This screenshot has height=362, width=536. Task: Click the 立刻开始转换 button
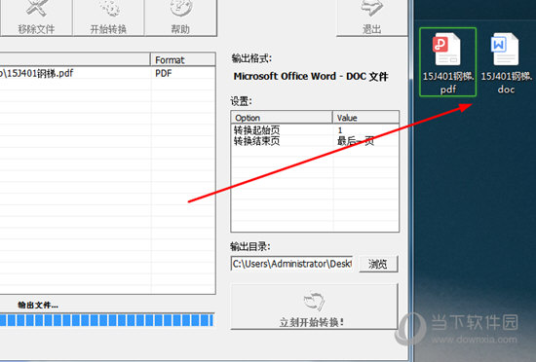tap(315, 307)
